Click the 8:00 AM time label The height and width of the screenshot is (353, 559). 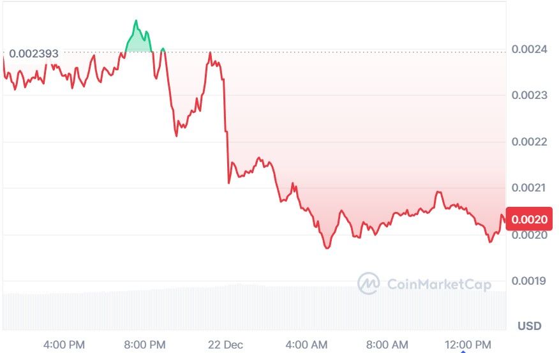[x=389, y=345]
